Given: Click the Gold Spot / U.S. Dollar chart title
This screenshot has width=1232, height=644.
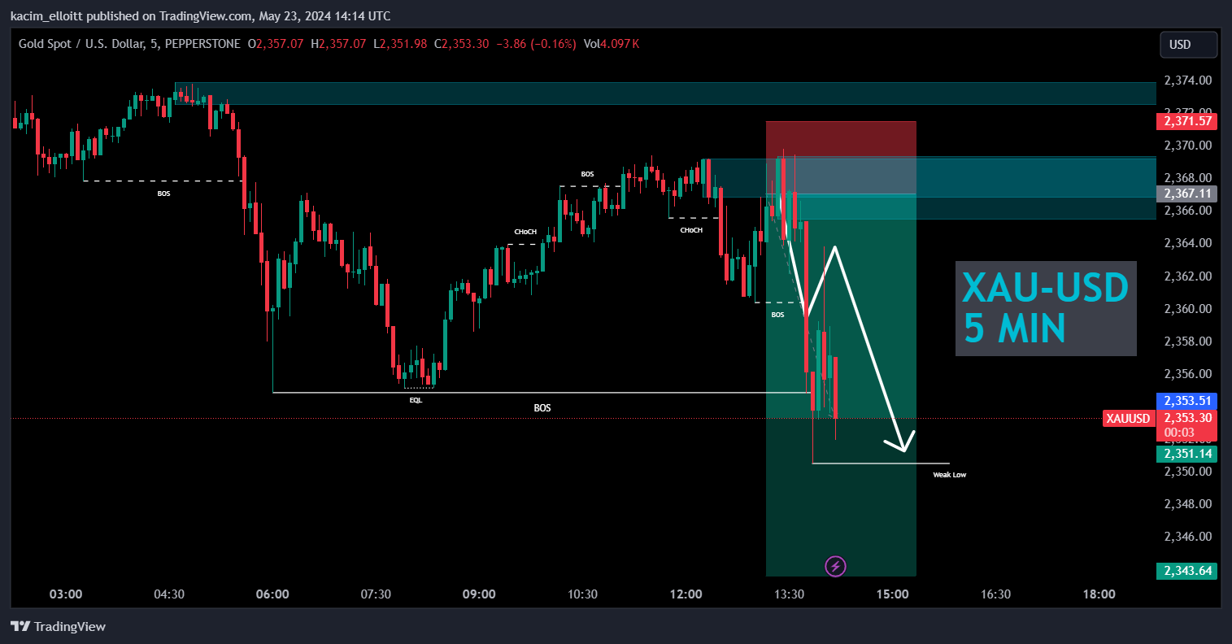Looking at the screenshot, I should pyautogui.click(x=128, y=44).
